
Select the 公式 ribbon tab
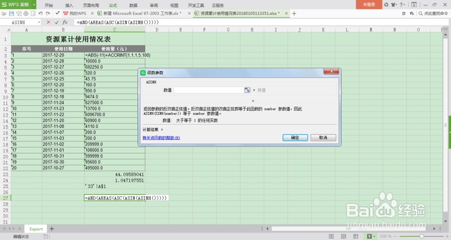(x=113, y=5)
